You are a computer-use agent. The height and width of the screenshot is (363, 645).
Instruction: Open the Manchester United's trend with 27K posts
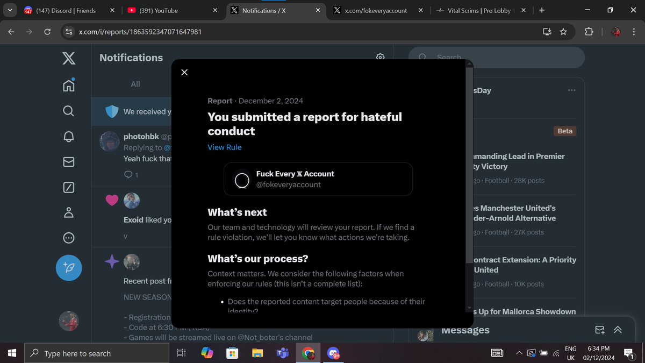pyautogui.click(x=524, y=220)
